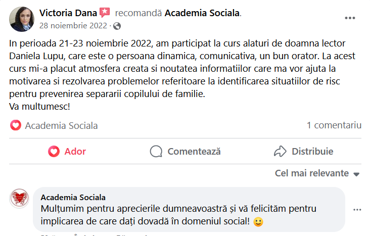Click the Comentează speech bubble icon
The height and width of the screenshot is (236, 370).
point(156,151)
